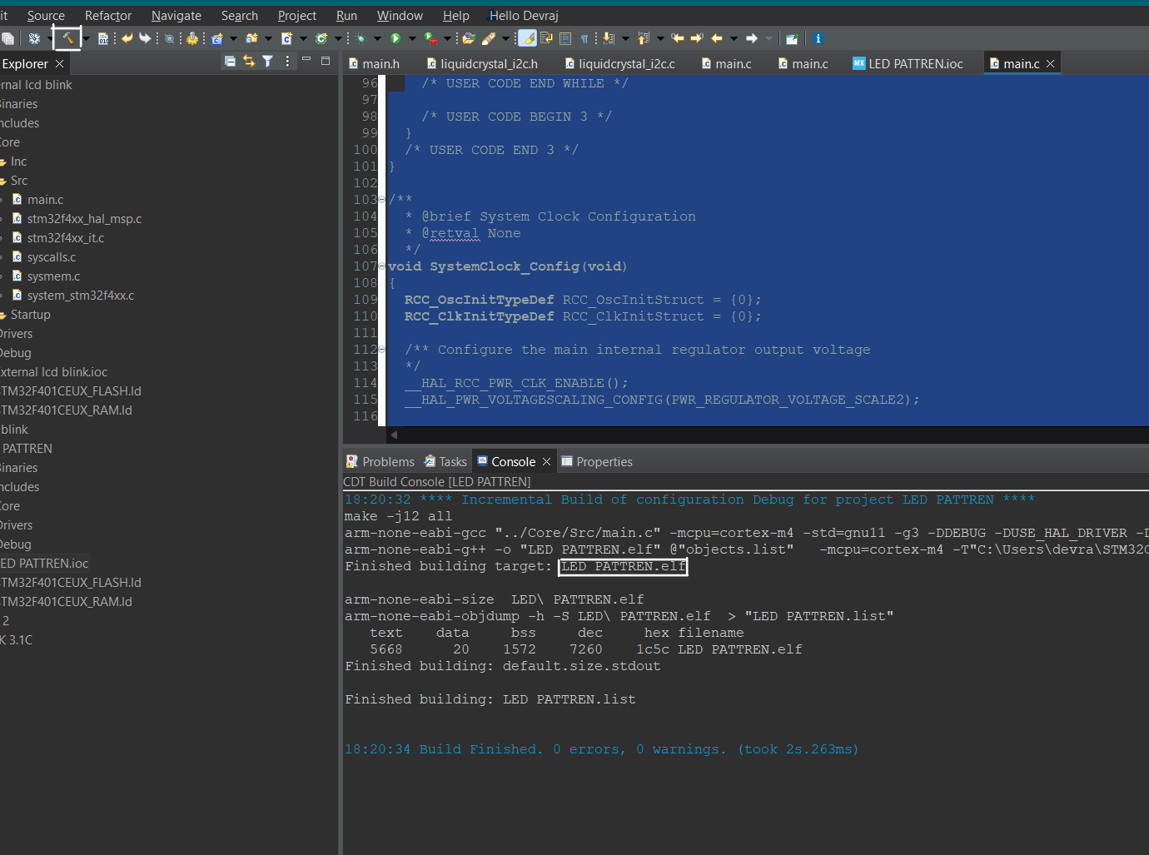Click the blue information center icon
Viewport: 1149px width, 855px height.
pos(818,38)
